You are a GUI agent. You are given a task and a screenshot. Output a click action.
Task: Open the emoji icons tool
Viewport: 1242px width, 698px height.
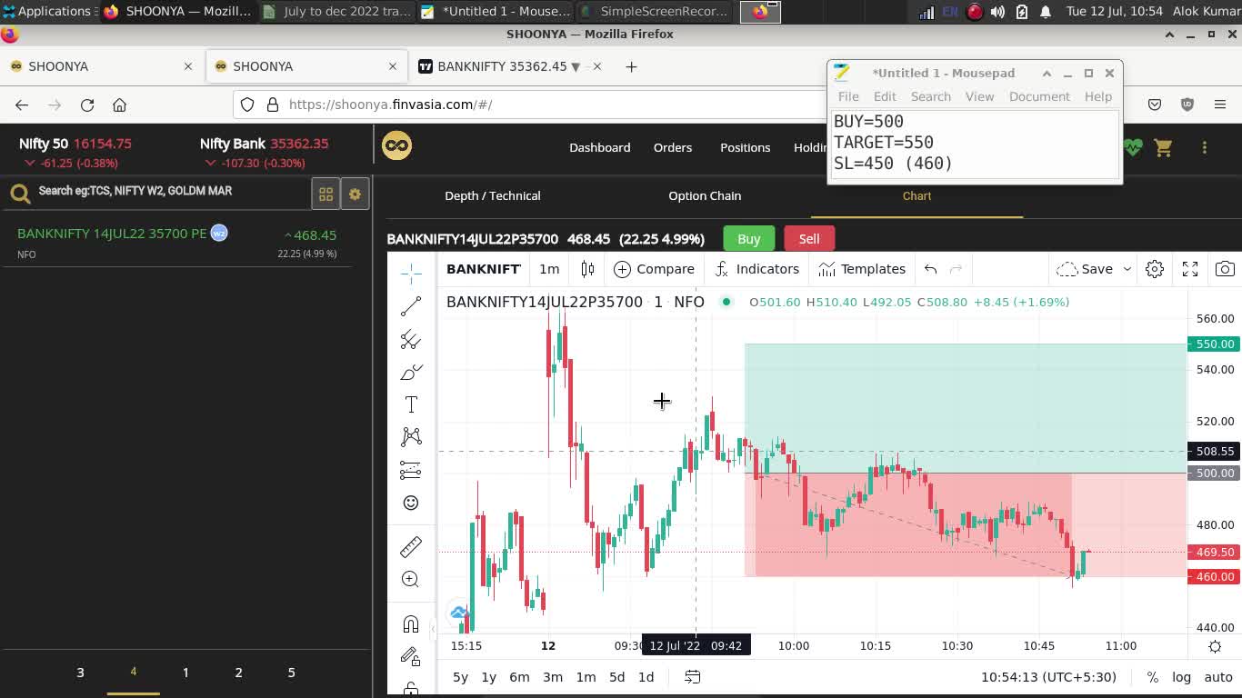tap(411, 503)
